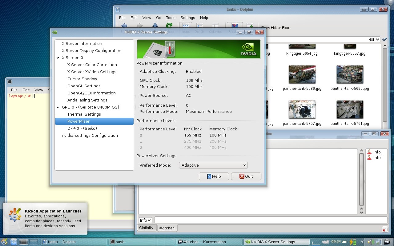Collapse the GPU 0 GeForce 8400M GS node
The height and width of the screenshot is (246, 394).
tap(58, 107)
